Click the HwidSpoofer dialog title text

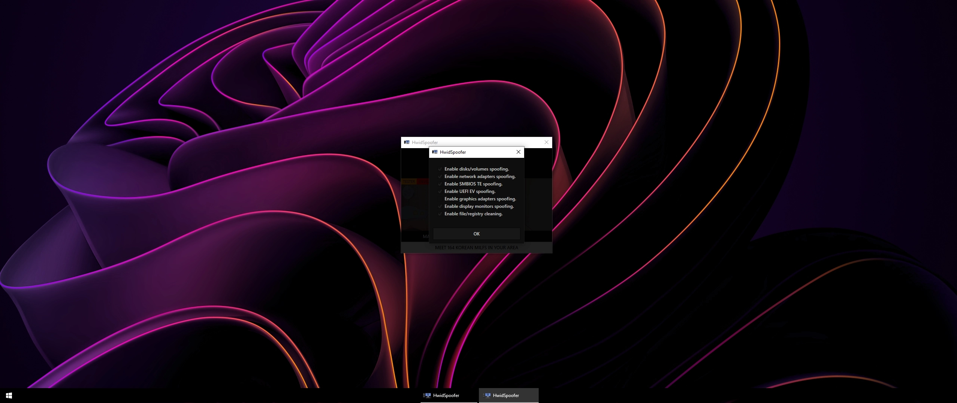click(453, 152)
